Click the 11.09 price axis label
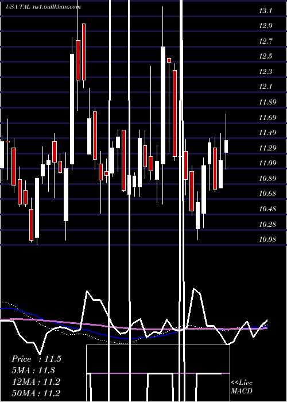287x402 pixels. (267, 163)
